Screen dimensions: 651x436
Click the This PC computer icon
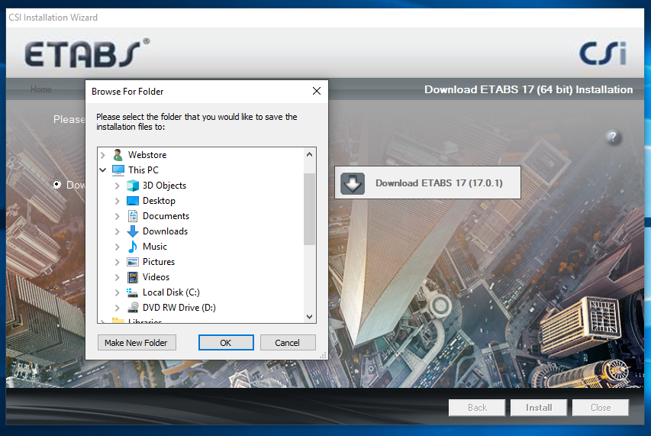(118, 170)
